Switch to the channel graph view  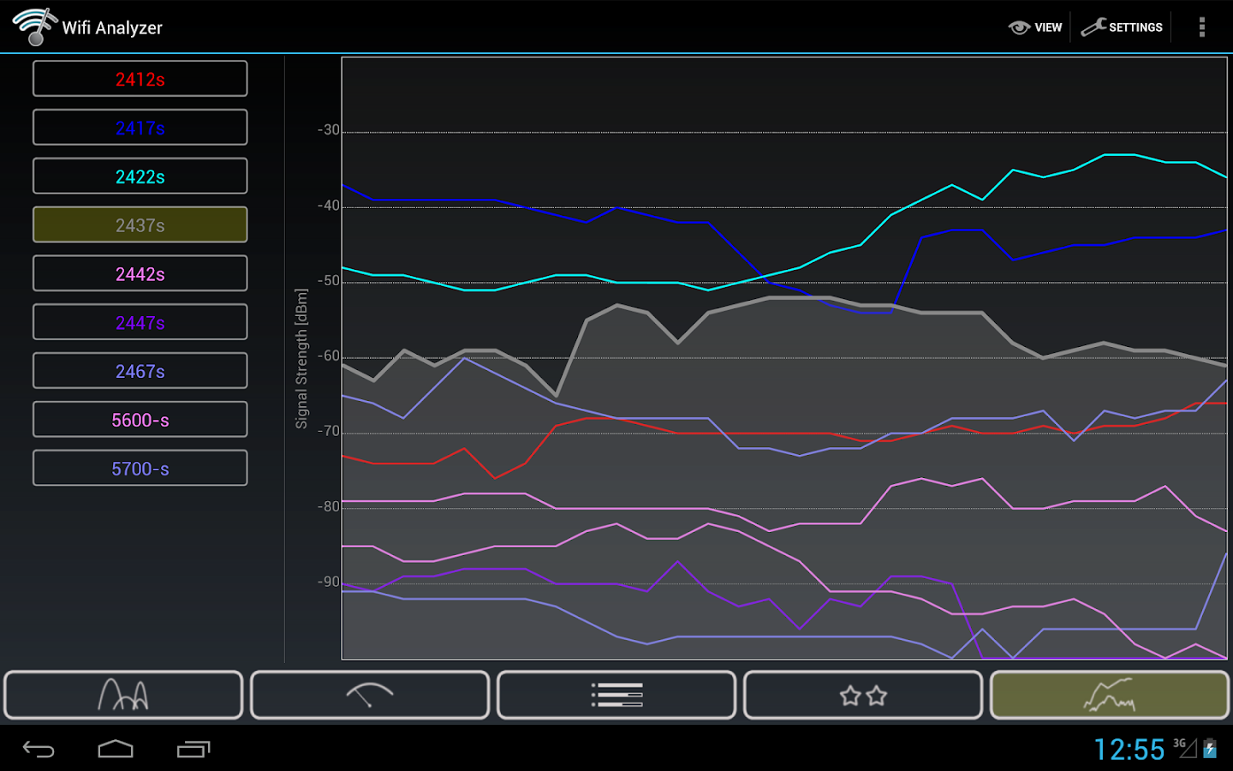[x=122, y=695]
